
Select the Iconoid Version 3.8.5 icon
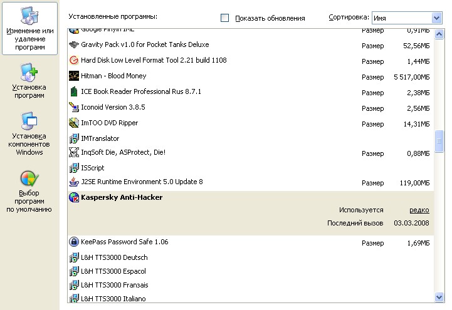pyautogui.click(x=74, y=107)
